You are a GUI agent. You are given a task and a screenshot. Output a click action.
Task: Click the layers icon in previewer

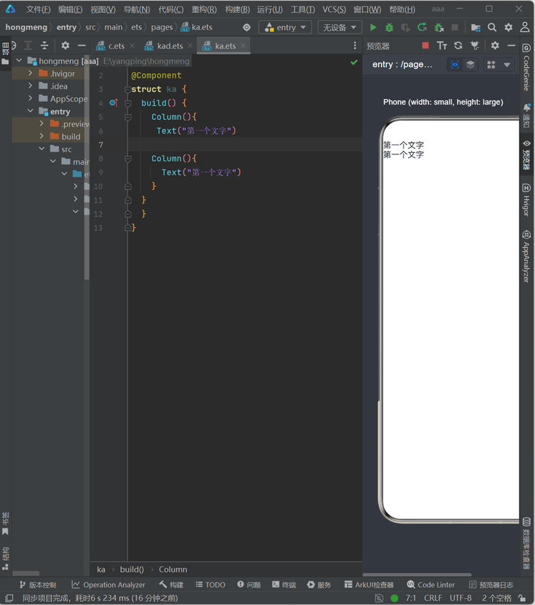click(470, 64)
